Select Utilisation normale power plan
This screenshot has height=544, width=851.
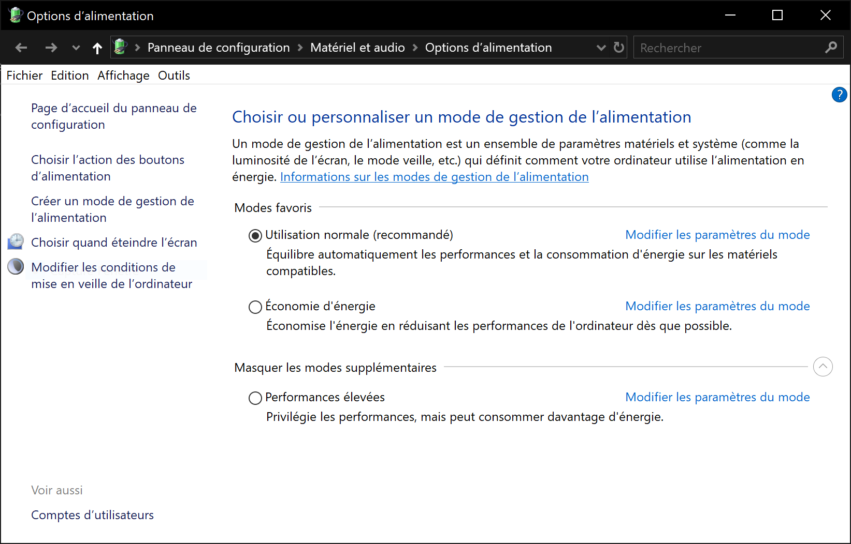(255, 236)
